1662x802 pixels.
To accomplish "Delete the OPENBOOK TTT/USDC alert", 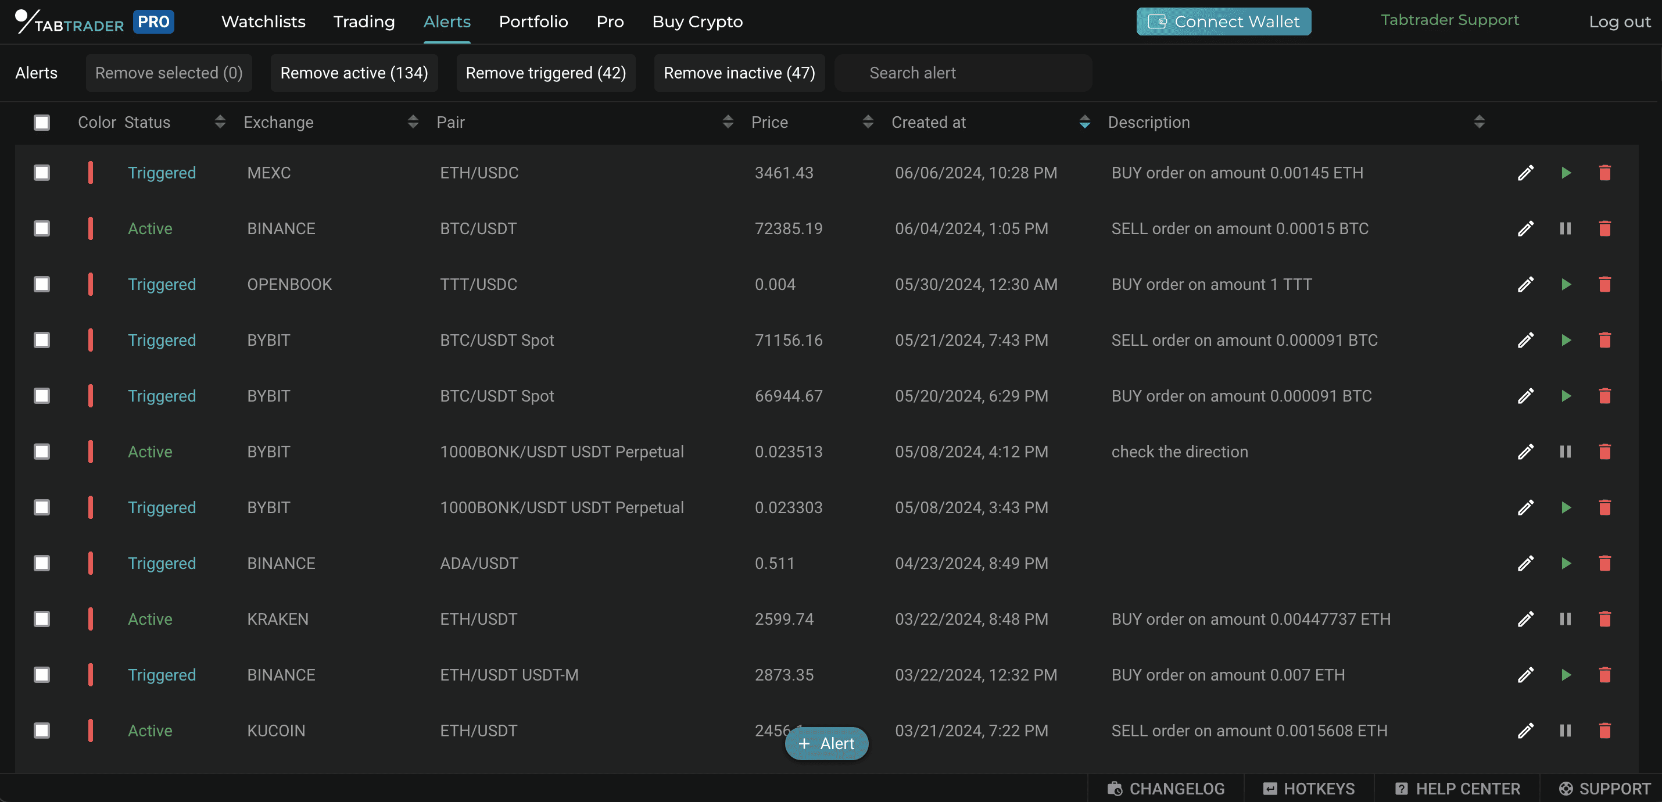I will coord(1604,285).
